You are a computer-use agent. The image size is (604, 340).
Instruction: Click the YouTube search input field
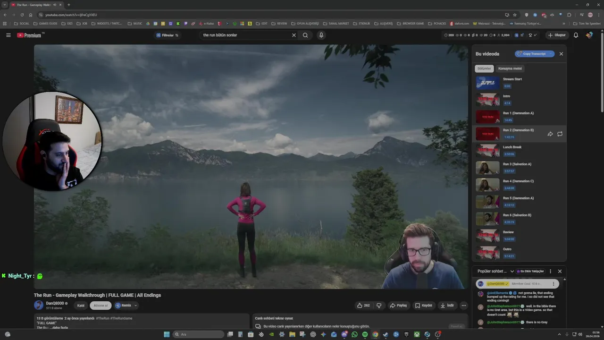click(245, 35)
